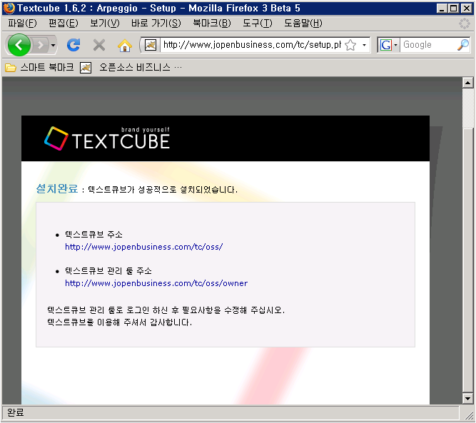
Task: Click the Firefox icon in the title bar
Action: [9, 8]
